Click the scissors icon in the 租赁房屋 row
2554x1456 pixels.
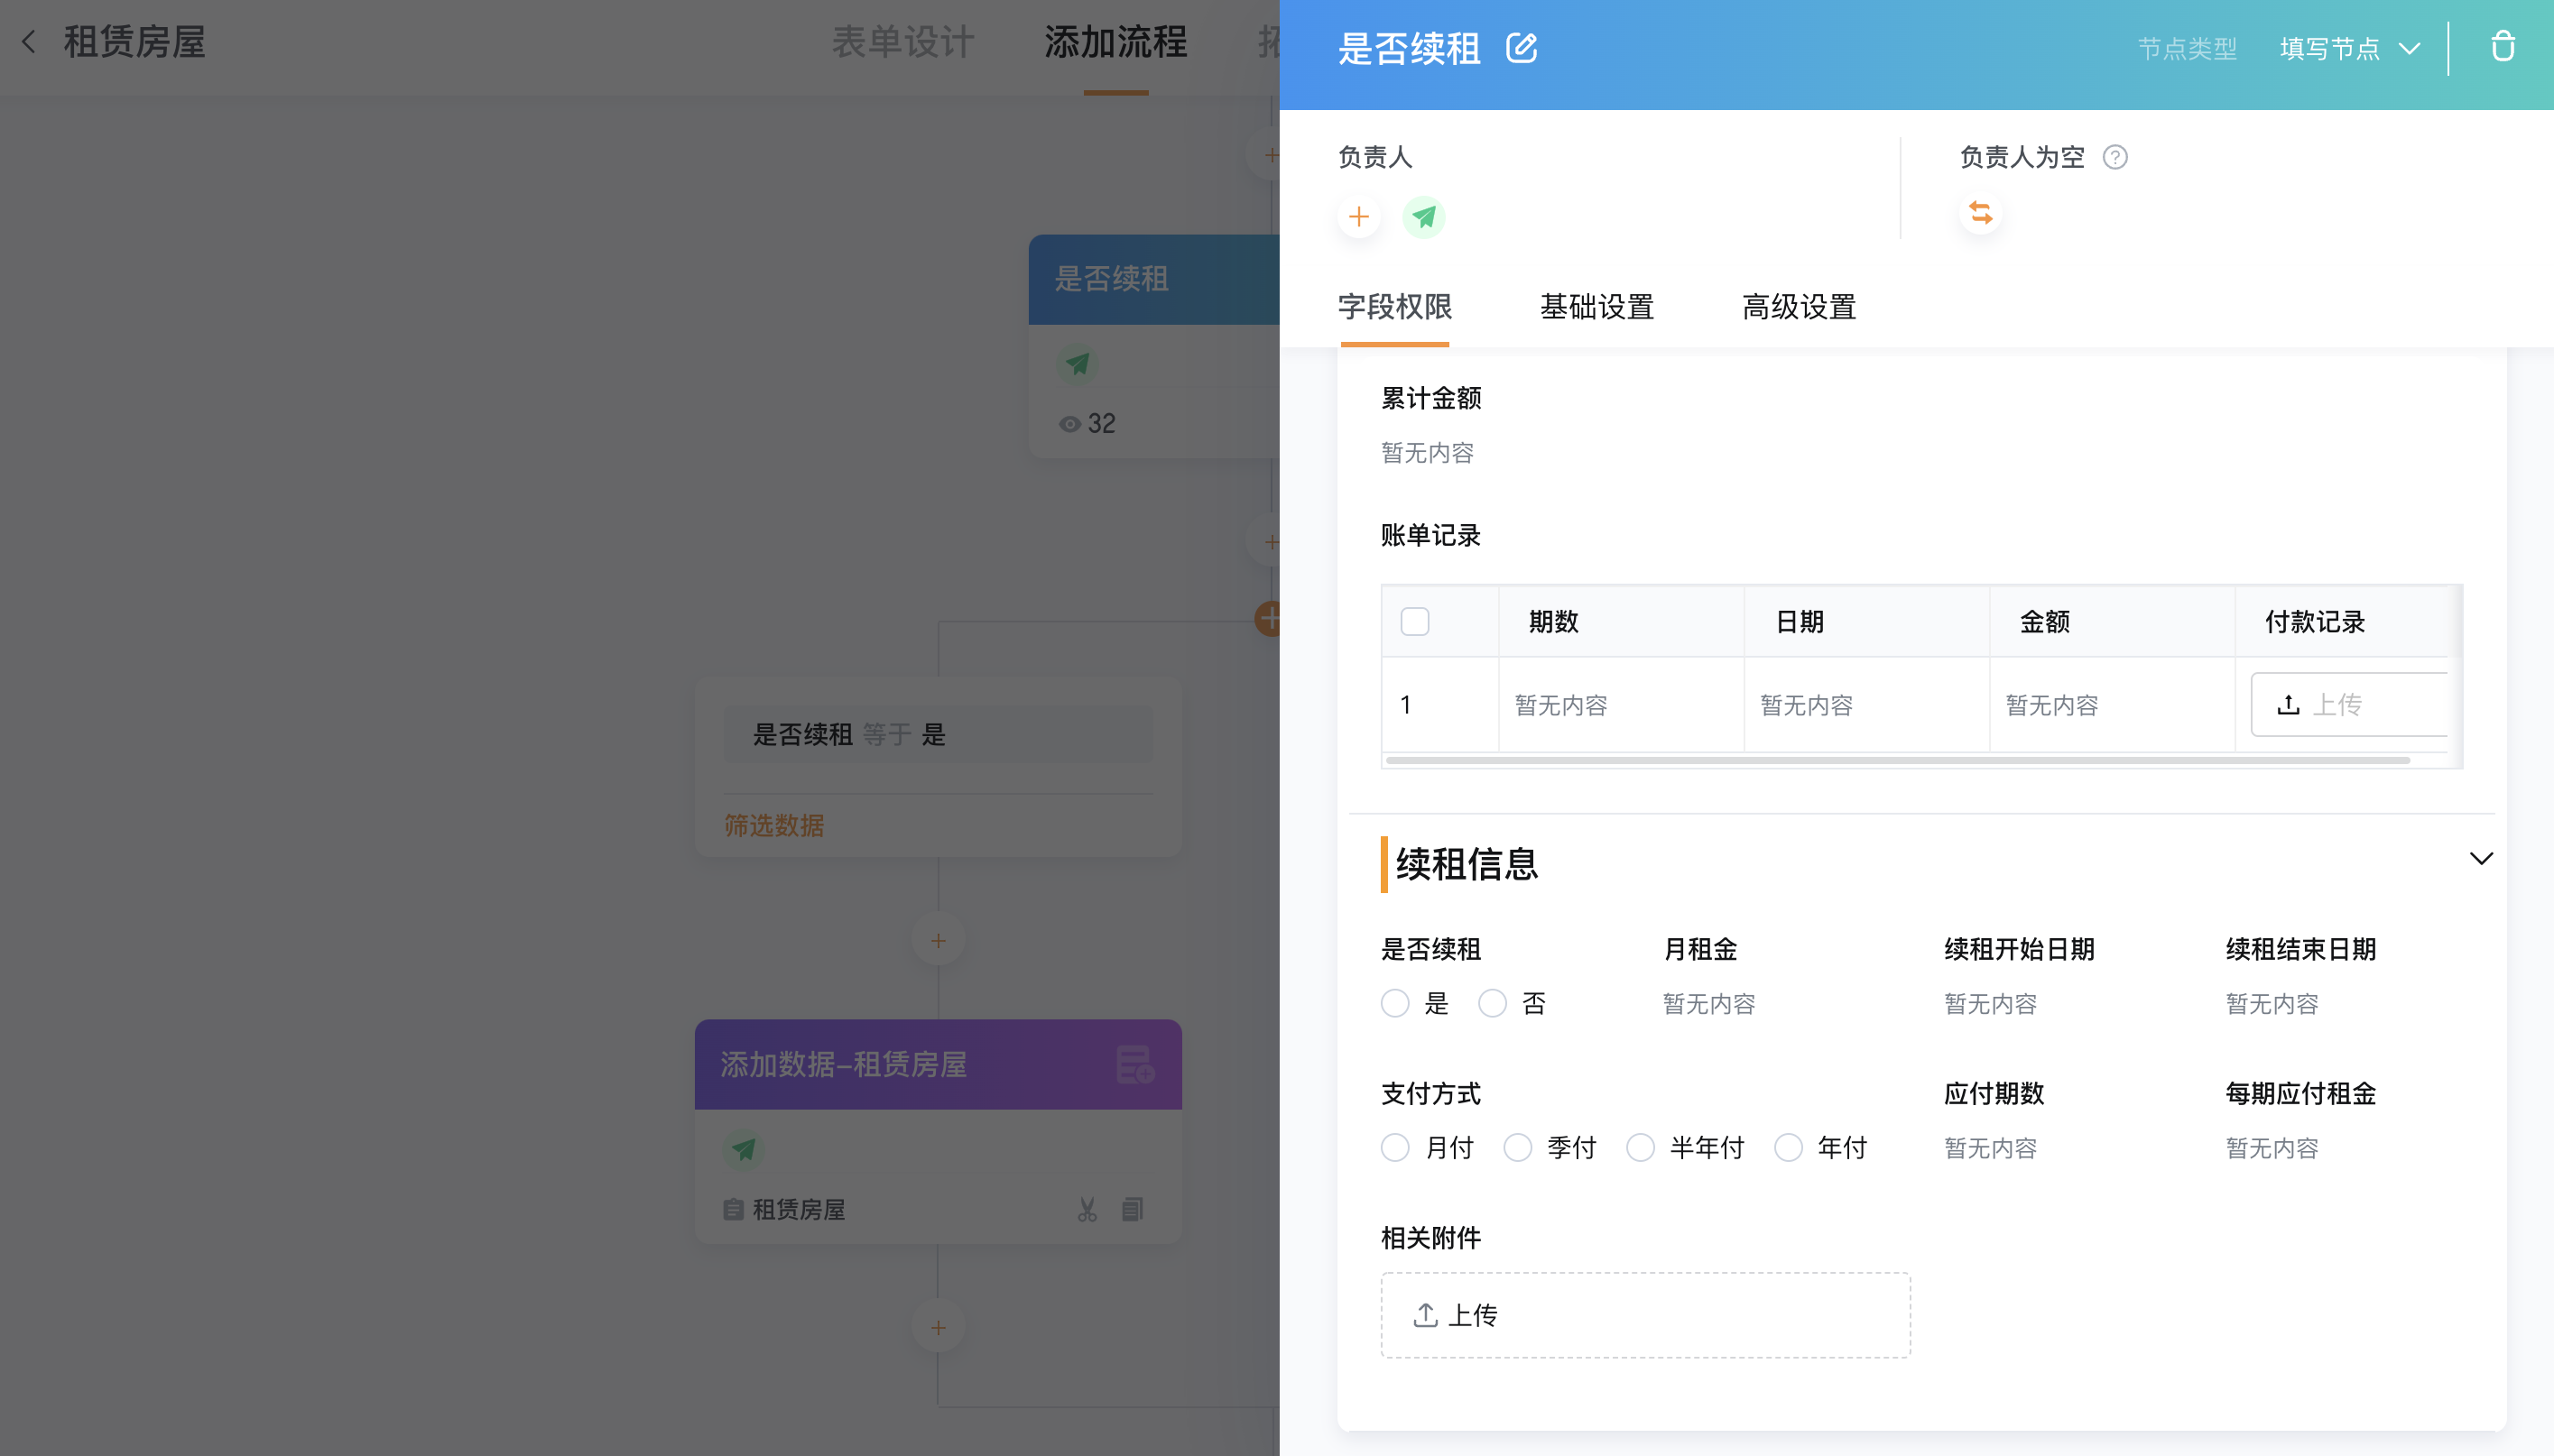coord(1087,1209)
